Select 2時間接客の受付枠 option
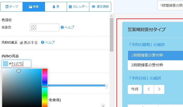The image size is (183, 107). (x=155, y=65)
